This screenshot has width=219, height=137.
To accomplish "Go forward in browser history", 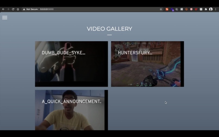I will 8,9.
